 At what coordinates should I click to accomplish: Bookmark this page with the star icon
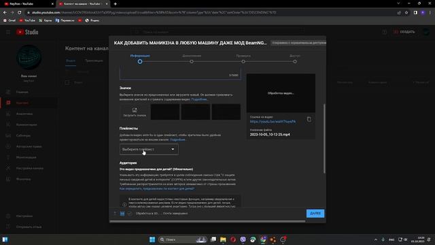[406, 12]
